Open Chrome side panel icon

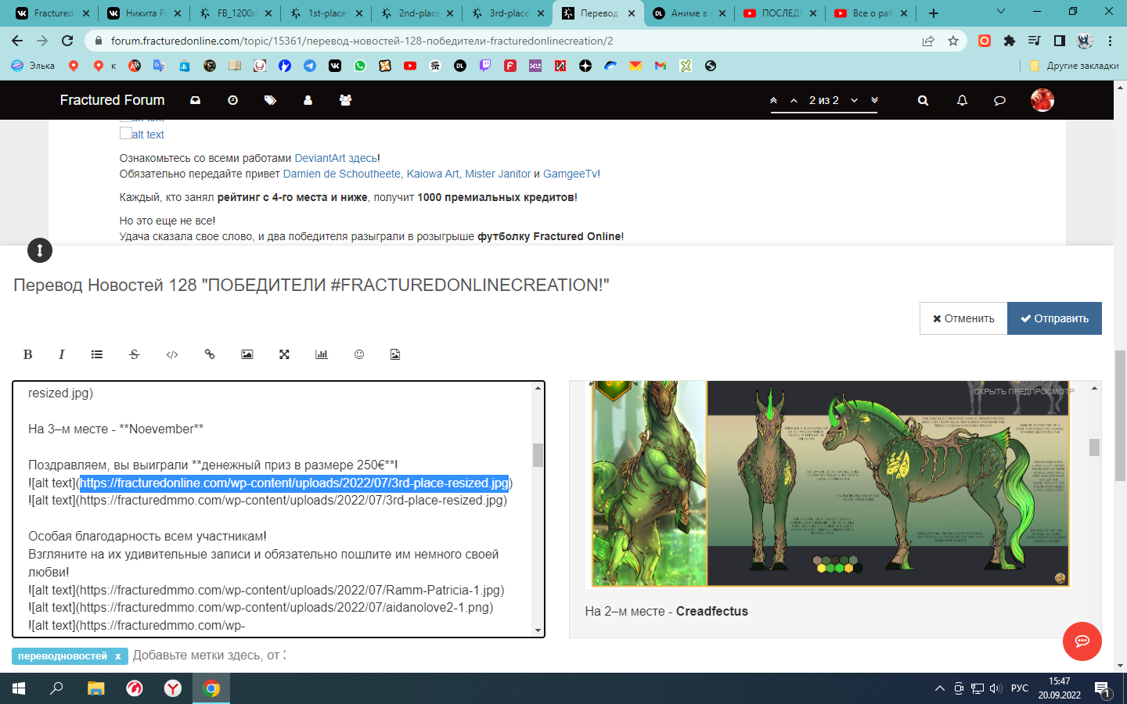pyautogui.click(x=1060, y=41)
